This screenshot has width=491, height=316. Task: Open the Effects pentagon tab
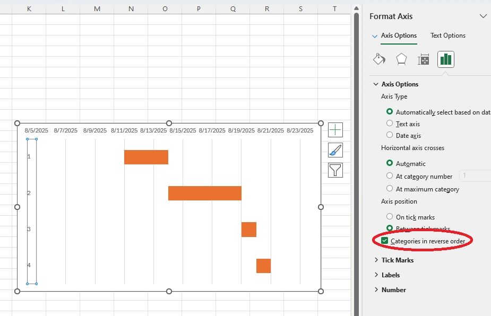401,59
